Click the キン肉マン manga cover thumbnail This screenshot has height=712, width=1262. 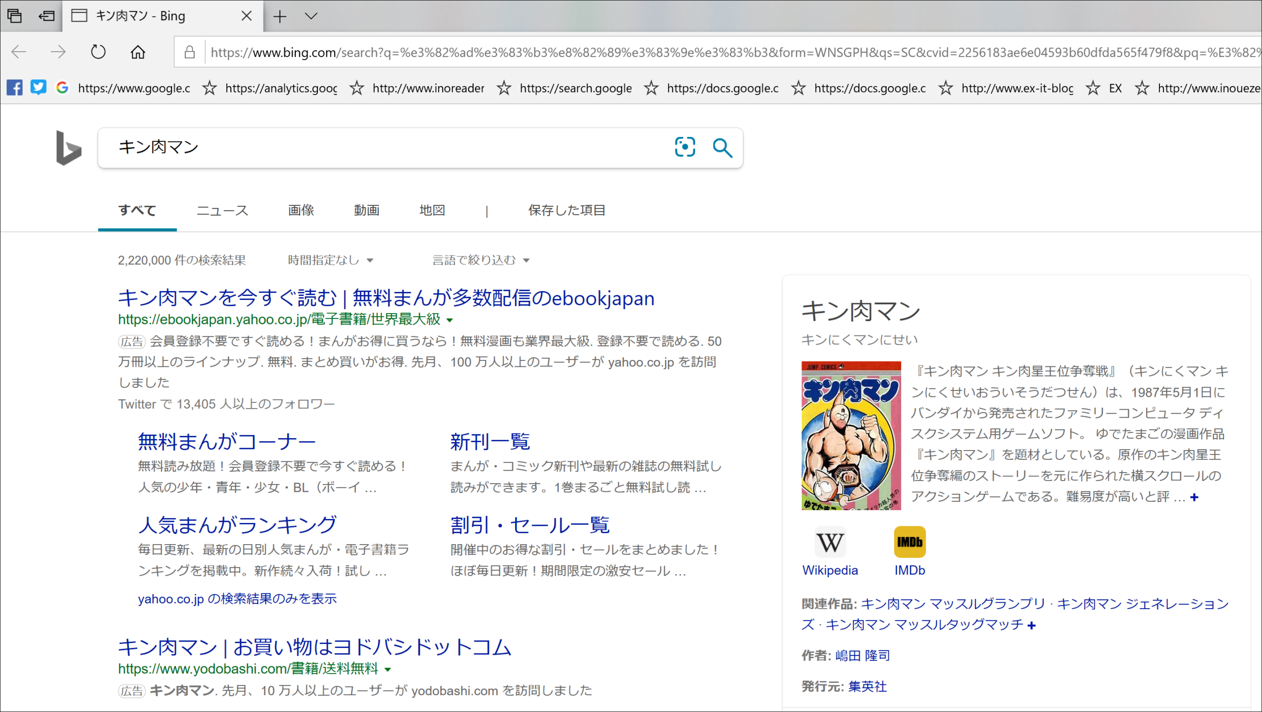(851, 435)
